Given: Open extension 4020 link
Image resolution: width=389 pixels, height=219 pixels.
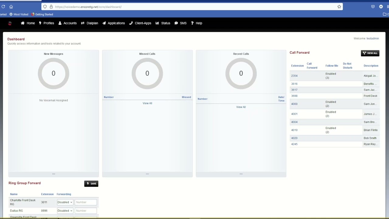Looking at the screenshot, I should tap(294, 138).
